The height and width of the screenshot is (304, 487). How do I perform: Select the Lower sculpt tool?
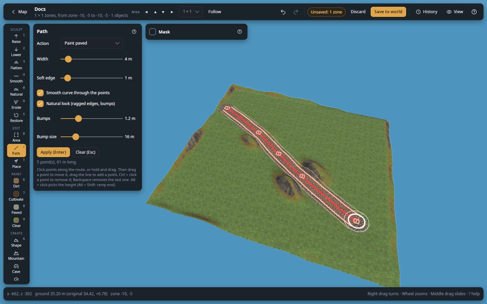pos(16,52)
